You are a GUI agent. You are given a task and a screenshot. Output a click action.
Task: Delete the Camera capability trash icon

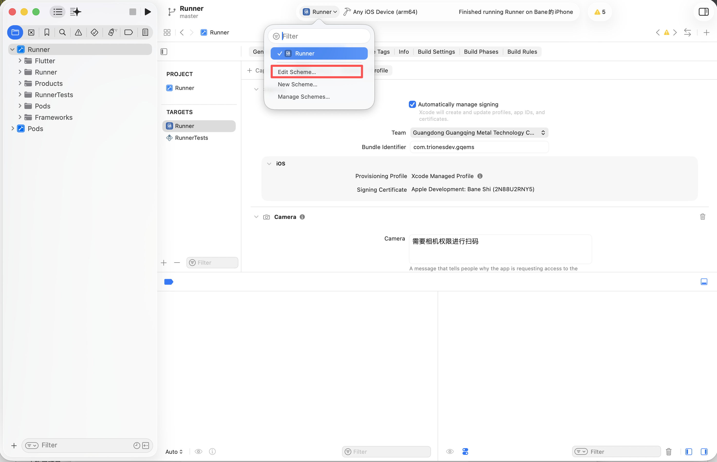(x=702, y=217)
